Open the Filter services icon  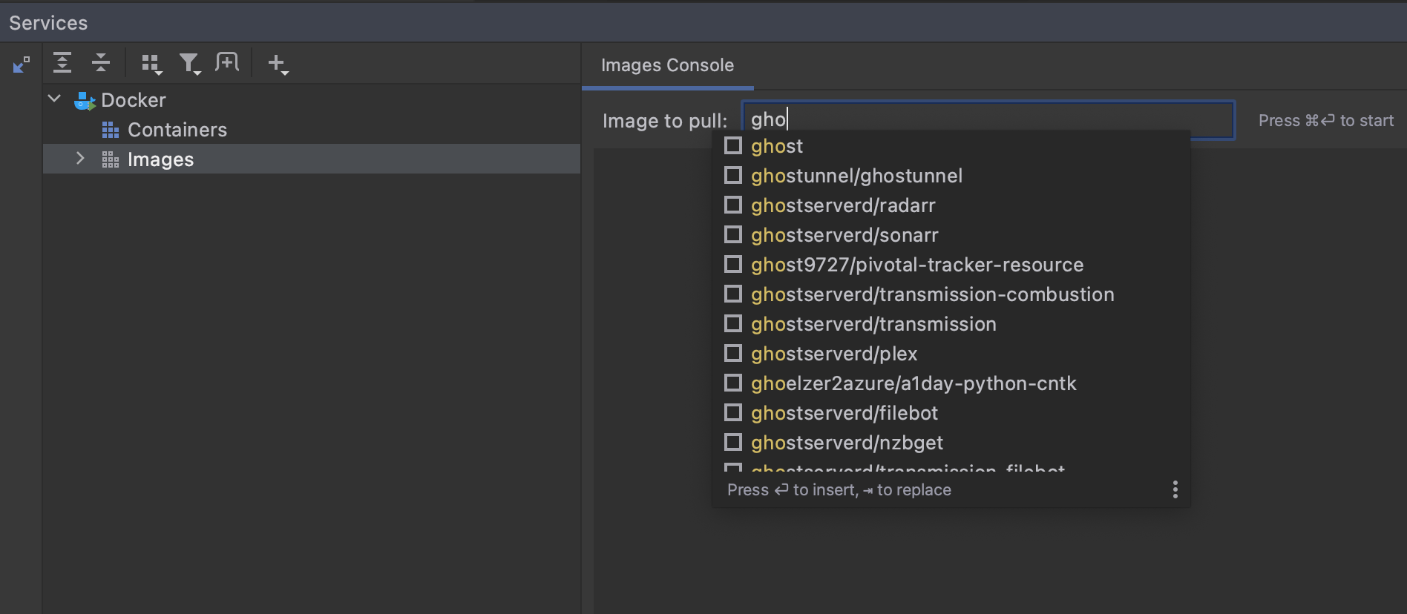[190, 65]
